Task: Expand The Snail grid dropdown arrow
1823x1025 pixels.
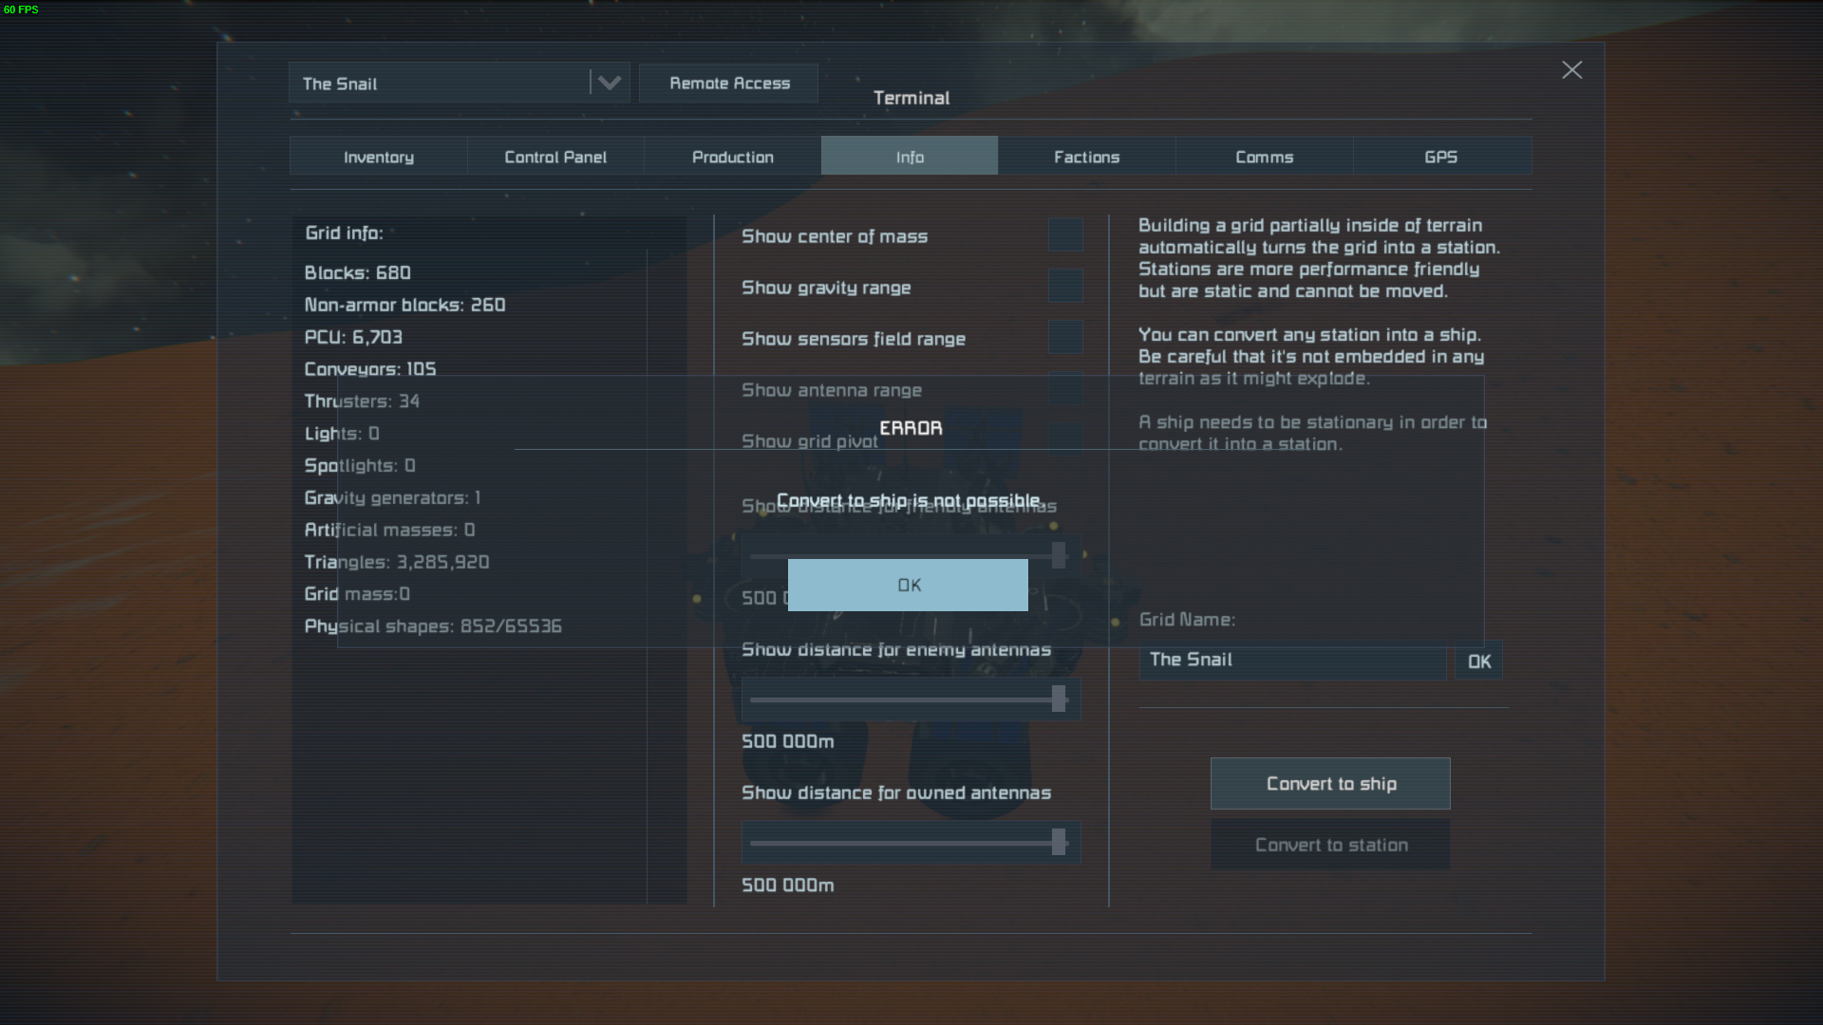Action: 610,84
